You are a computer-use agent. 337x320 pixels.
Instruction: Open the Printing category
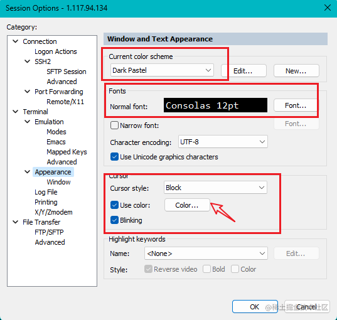[x=46, y=202]
